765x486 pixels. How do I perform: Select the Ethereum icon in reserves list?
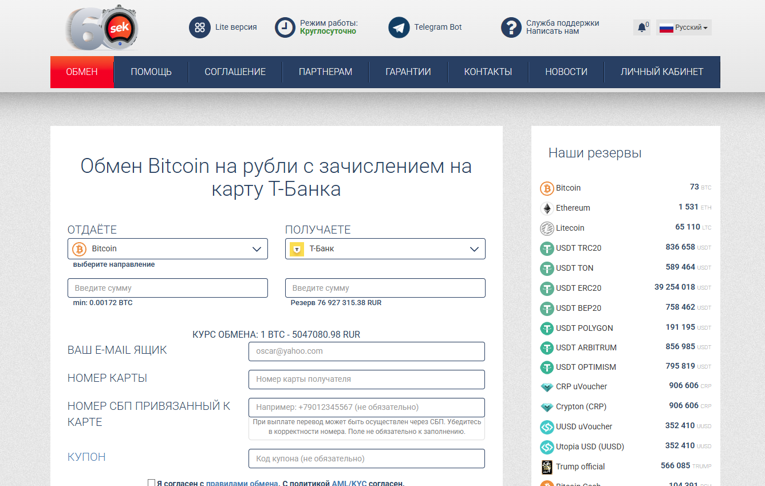547,208
